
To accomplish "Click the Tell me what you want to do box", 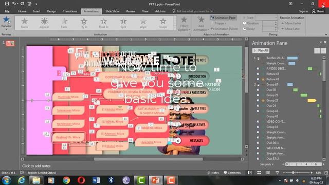I will [x=194, y=11].
